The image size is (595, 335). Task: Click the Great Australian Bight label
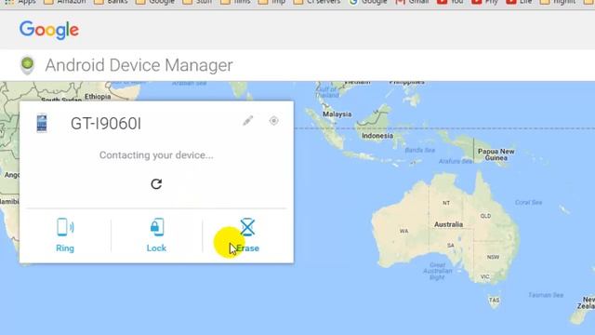(438, 271)
